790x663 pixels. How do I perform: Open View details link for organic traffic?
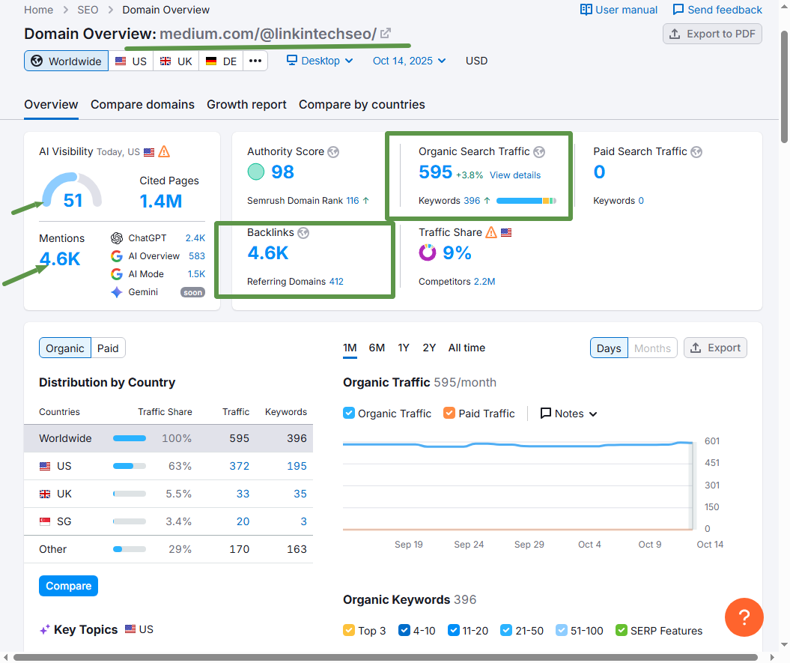point(515,175)
